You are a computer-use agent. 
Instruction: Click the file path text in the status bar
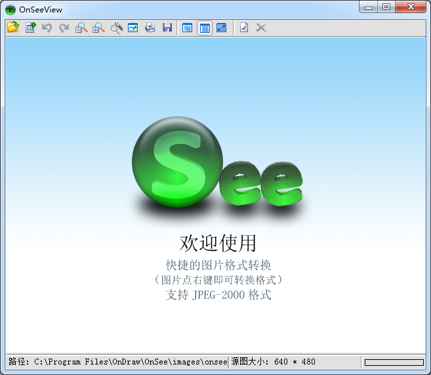[x=117, y=361]
